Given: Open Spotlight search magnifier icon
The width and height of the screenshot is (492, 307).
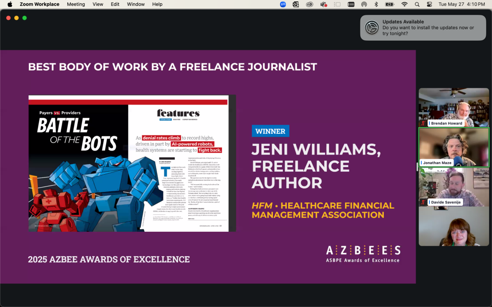Looking at the screenshot, I should [417, 4].
